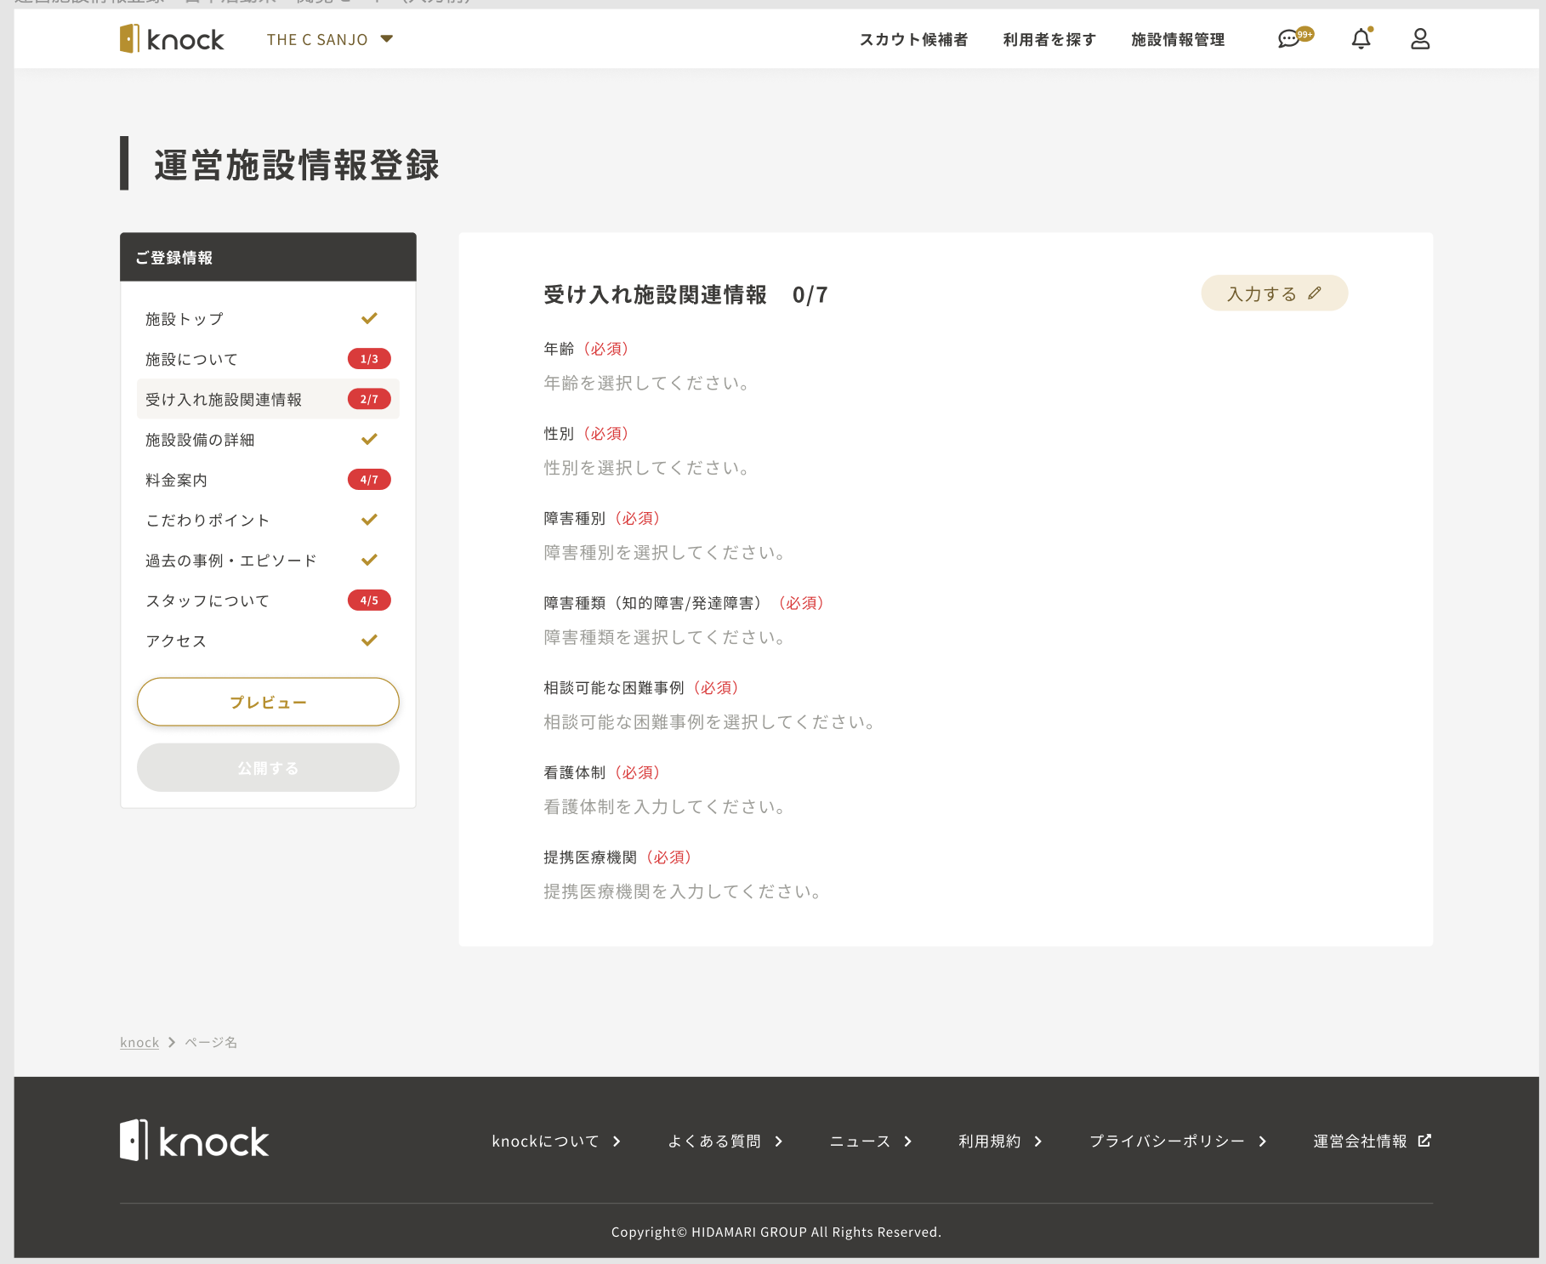Viewport: 1546px width, 1264px height.
Task: Click the Copyright HIDAMARI GROUP footer text
Action: [x=776, y=1232]
